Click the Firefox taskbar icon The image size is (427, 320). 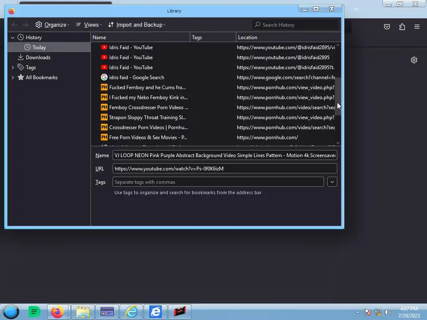point(58,312)
